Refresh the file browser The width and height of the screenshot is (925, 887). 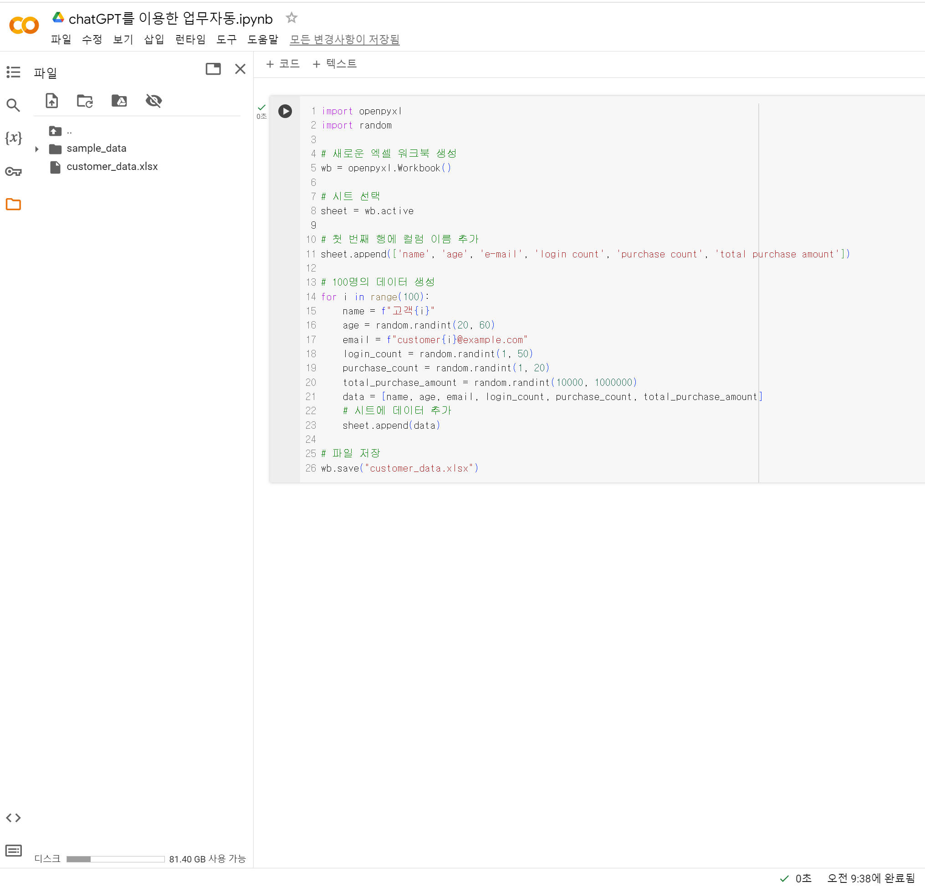tap(85, 101)
